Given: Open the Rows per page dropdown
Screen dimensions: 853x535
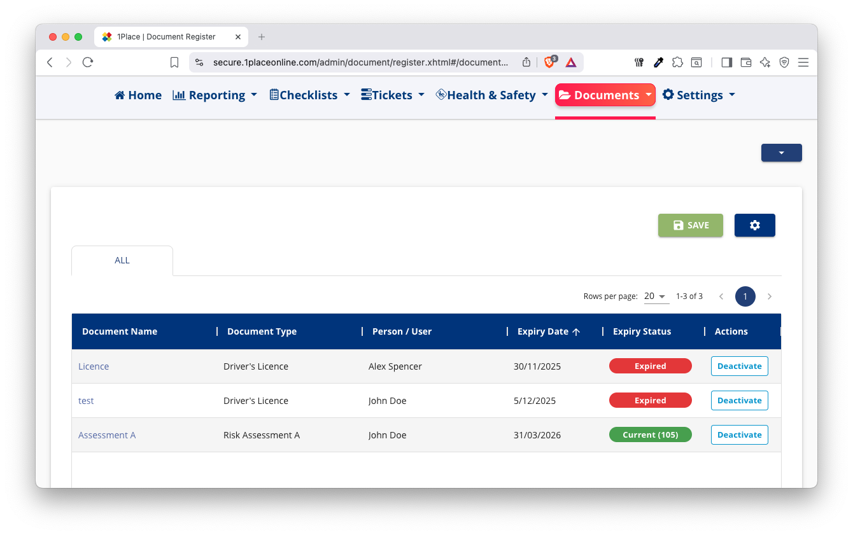Looking at the screenshot, I should pos(656,296).
